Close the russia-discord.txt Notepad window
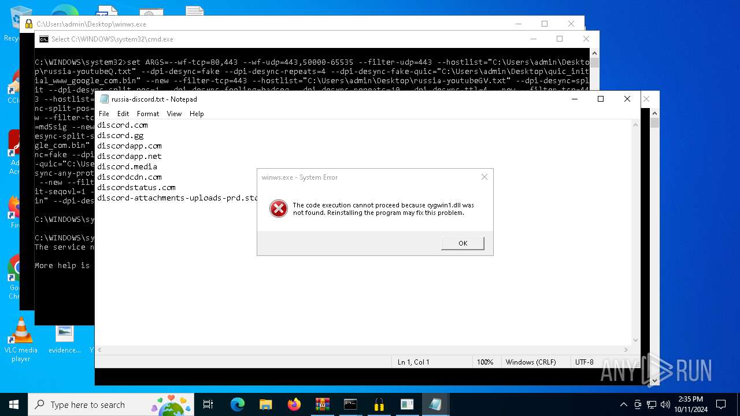The height and width of the screenshot is (416, 740). pos(627,99)
